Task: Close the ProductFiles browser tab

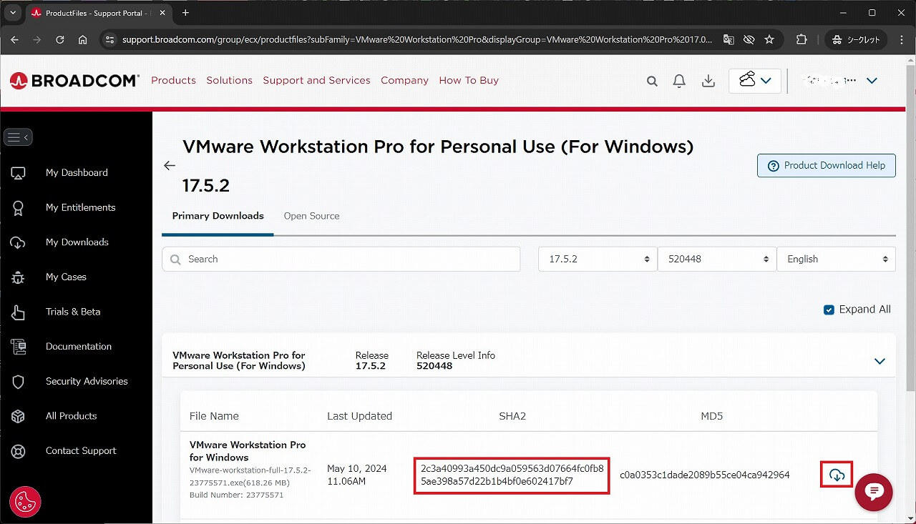Action: (161, 13)
